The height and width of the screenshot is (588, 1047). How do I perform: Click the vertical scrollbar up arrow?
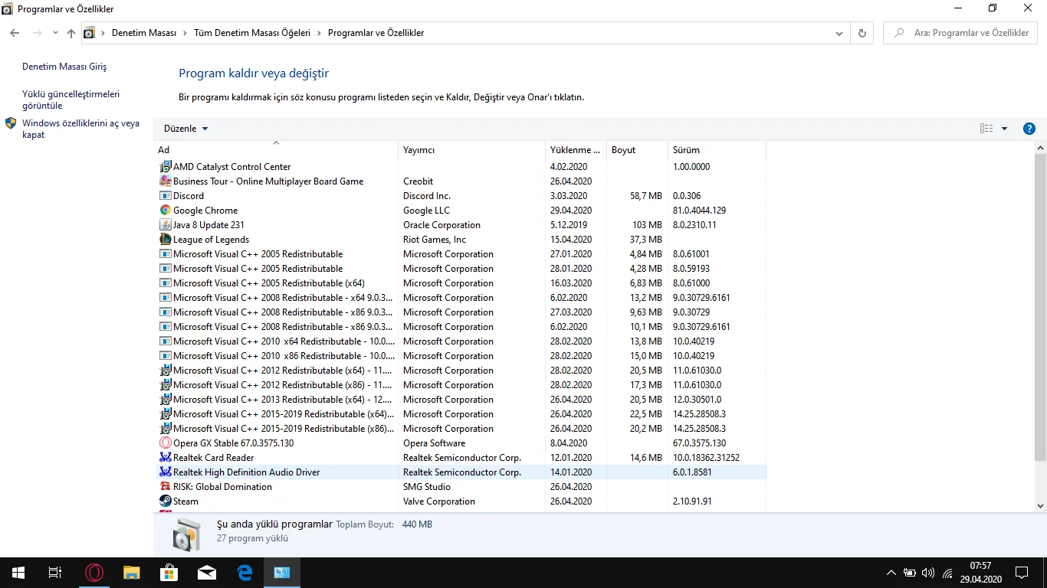1040,147
